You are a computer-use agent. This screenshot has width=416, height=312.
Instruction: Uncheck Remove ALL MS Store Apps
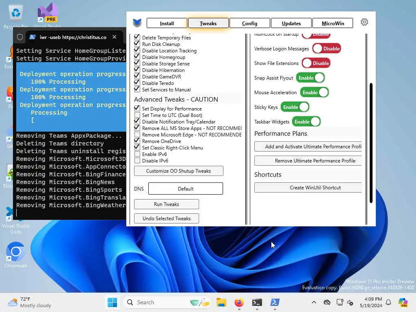pyautogui.click(x=137, y=128)
